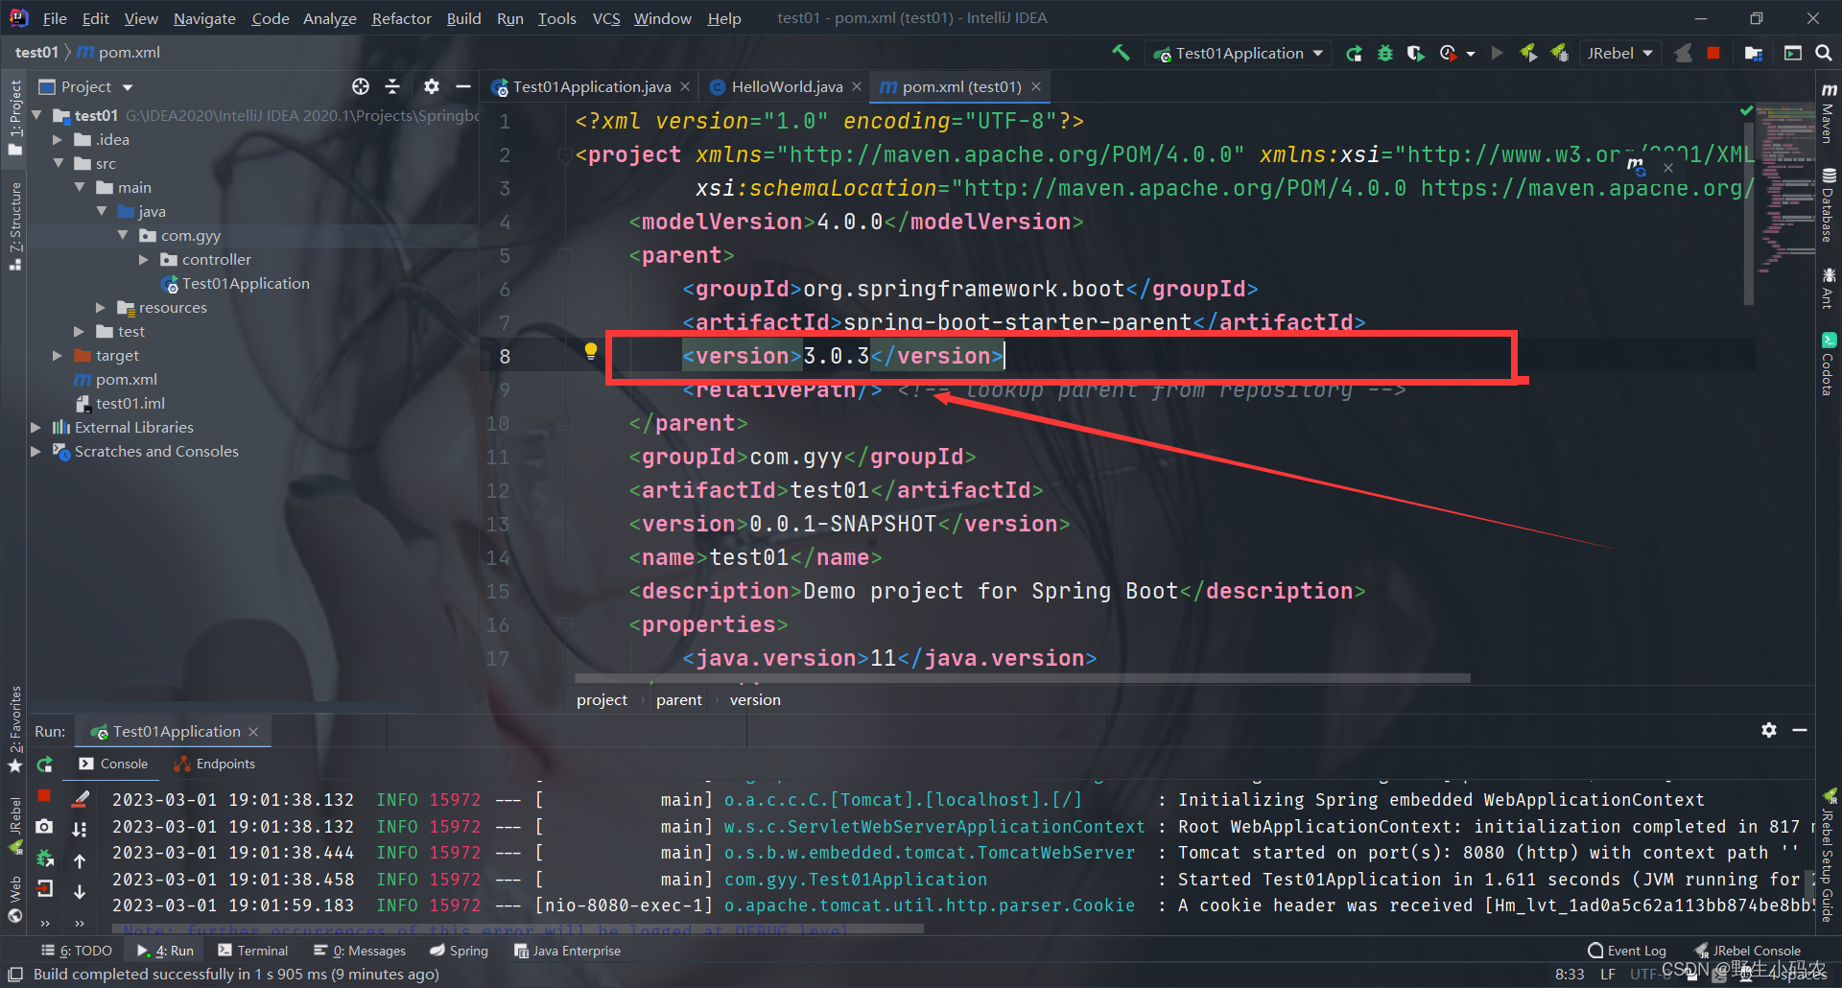Toggle the Maven side panel

[1829, 113]
